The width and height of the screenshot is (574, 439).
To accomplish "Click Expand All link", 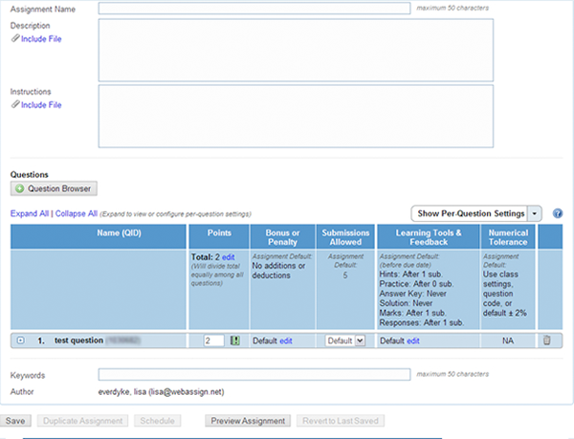I will click(x=29, y=213).
